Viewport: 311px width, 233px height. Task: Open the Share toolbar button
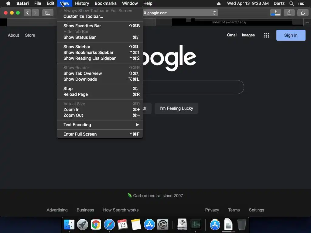point(289,13)
